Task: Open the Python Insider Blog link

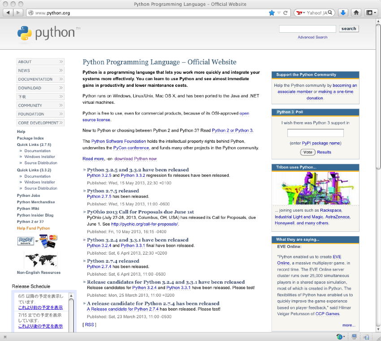Action: (35, 215)
